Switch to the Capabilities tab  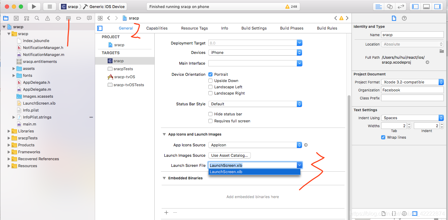(157, 28)
